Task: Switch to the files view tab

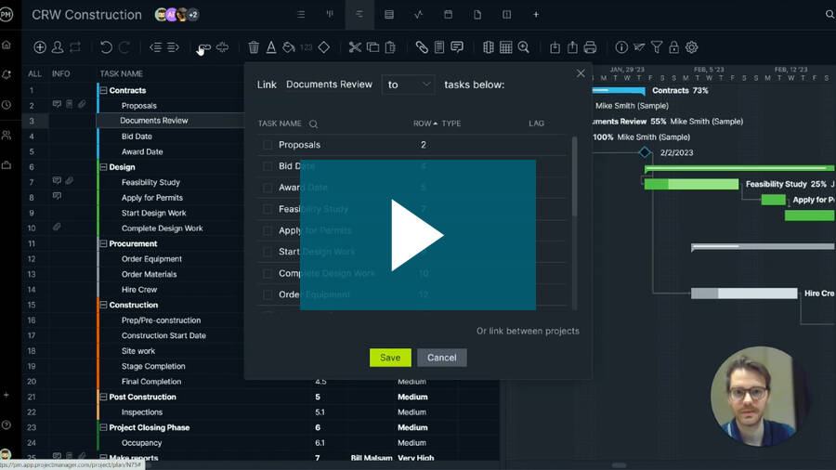Action: coord(477,14)
